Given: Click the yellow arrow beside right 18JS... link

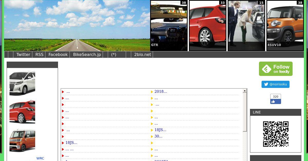Looking at the screenshot, I should click(152, 130).
